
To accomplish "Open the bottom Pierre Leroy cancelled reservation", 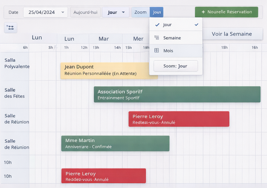I will pyautogui.click(x=103, y=176).
